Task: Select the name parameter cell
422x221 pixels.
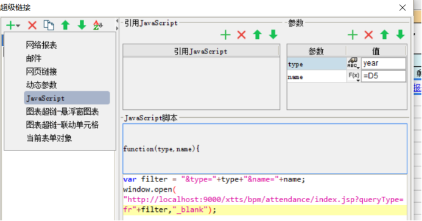Action: (x=317, y=76)
